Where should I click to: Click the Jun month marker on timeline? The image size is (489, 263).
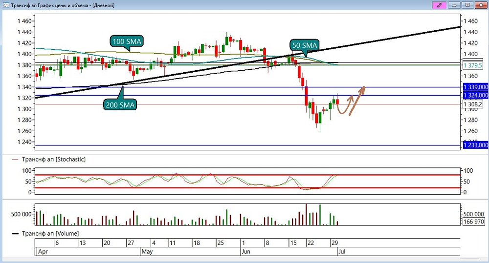[246, 251]
